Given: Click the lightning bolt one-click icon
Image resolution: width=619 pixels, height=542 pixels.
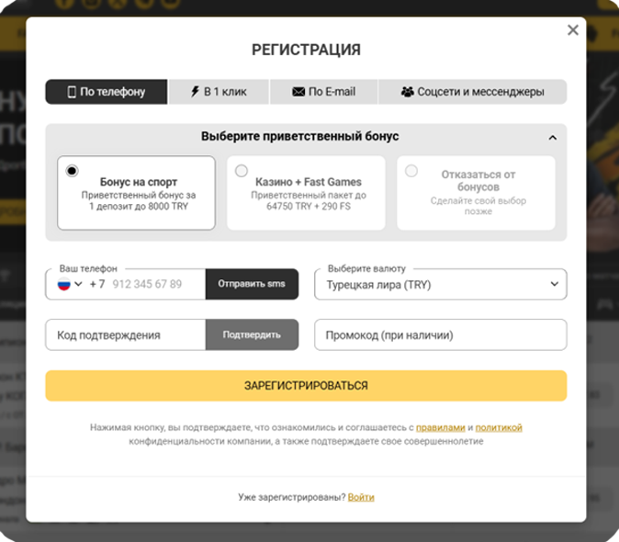Looking at the screenshot, I should tap(195, 92).
